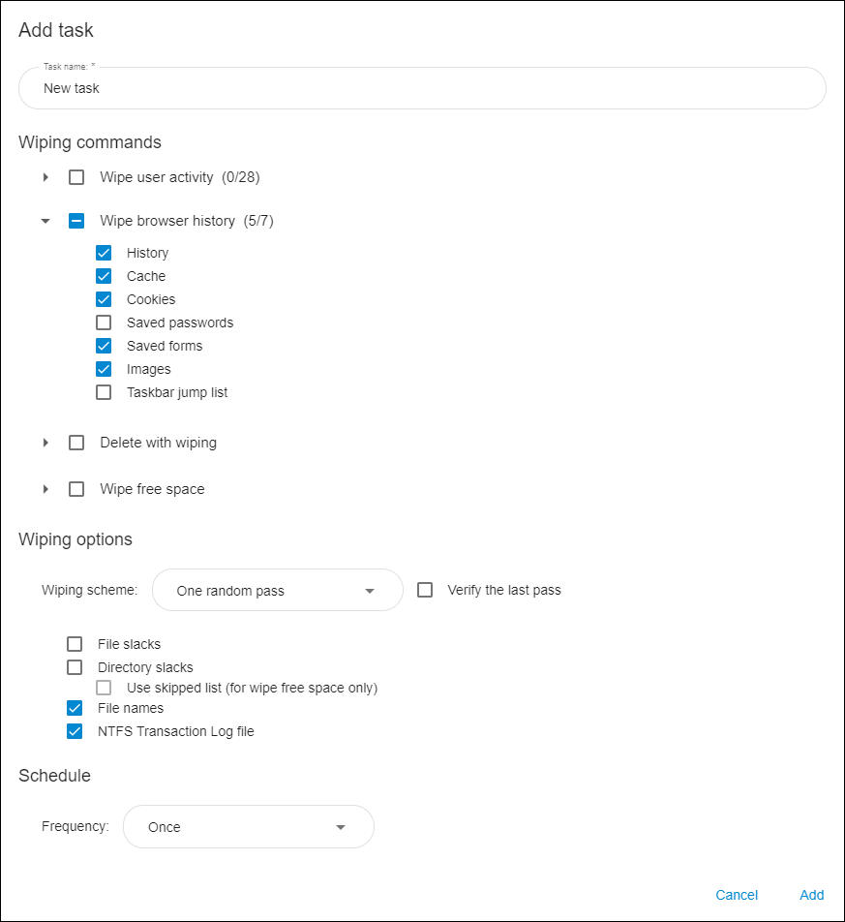Viewport: 845px width, 922px height.
Task: Enable the File slacks option
Action: (75, 644)
